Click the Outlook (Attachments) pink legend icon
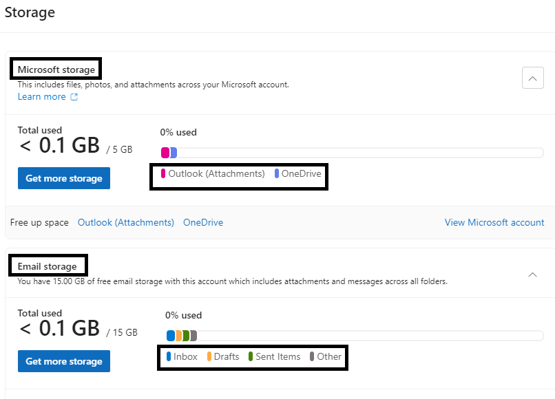This screenshot has width=555, height=399. 162,173
